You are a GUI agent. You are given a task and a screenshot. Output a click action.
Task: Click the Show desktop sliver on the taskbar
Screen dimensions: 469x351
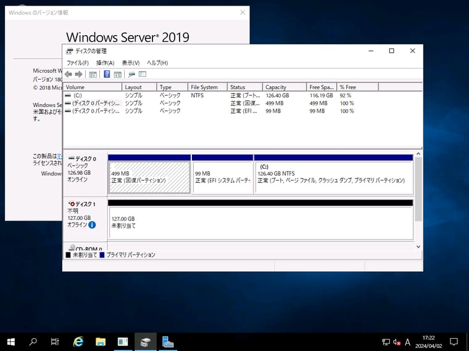pos(467,342)
